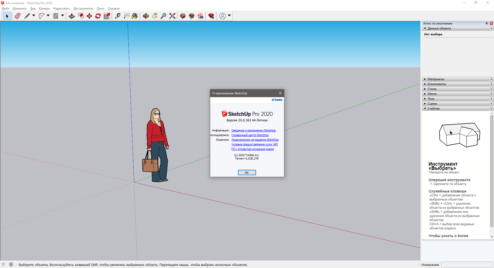Open the Камера menu
Screen dimensions: 494x268
pos(44,9)
